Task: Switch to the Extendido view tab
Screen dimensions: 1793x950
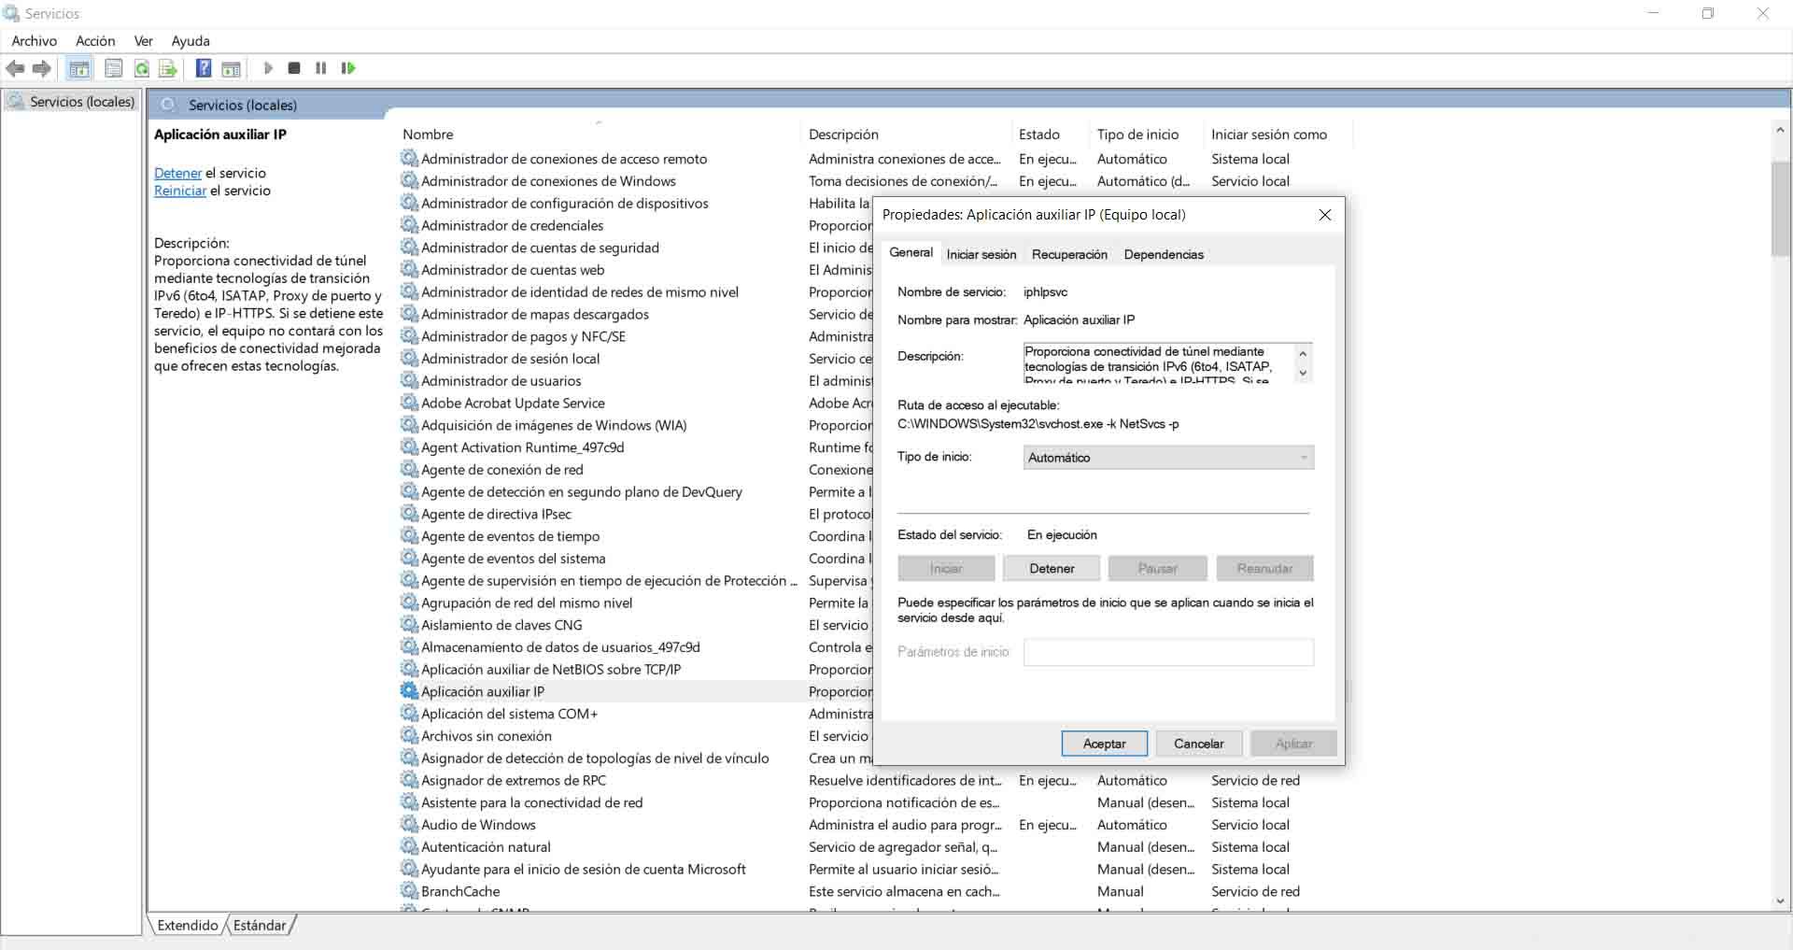Action: pyautogui.click(x=188, y=926)
